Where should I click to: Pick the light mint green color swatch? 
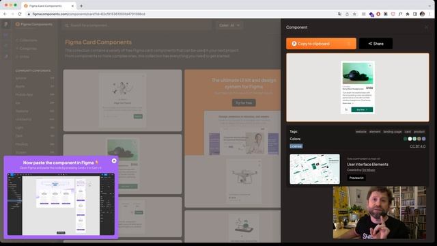coord(414,139)
